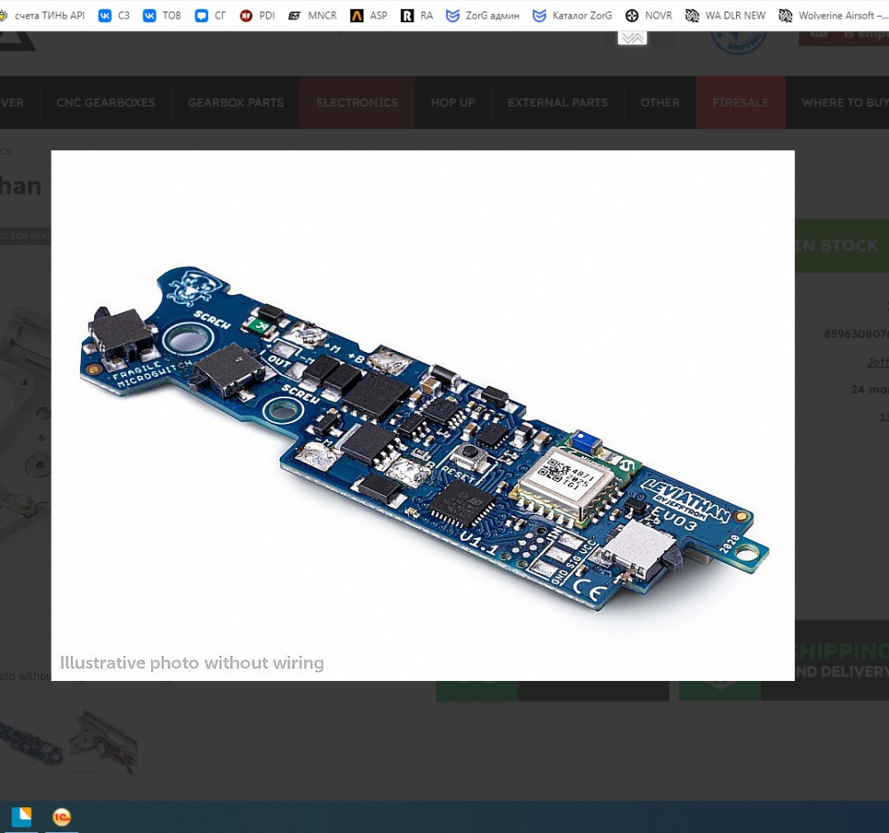
Task: Click the double chevron collapse arrow
Action: pyautogui.click(x=632, y=38)
